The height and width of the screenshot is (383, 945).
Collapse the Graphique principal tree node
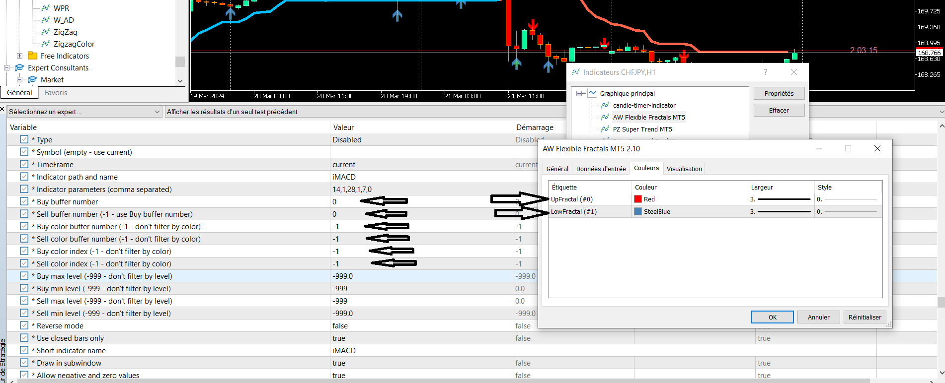(x=579, y=93)
